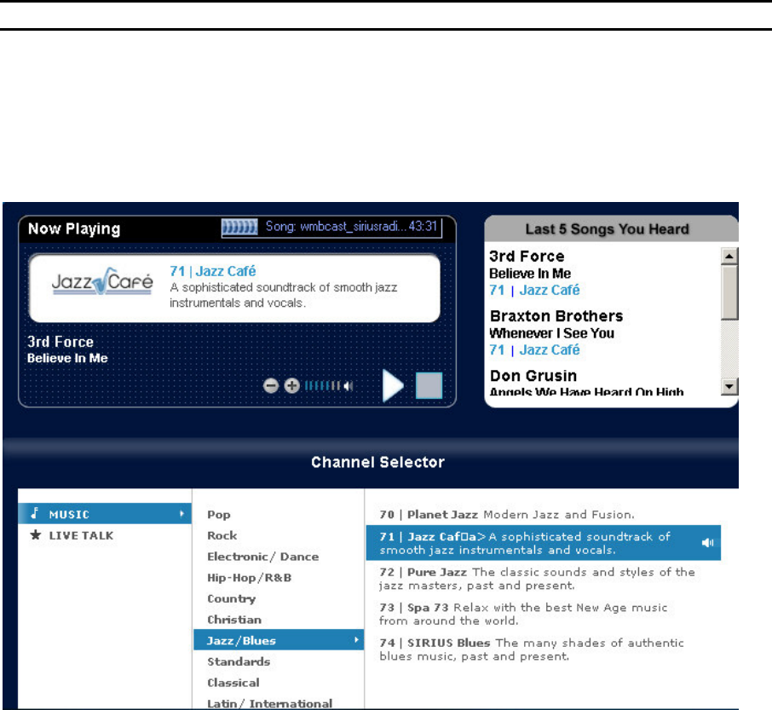Tune to channel 73 Spa 73
This screenshot has height=710, width=772.
pyautogui.click(x=523, y=614)
